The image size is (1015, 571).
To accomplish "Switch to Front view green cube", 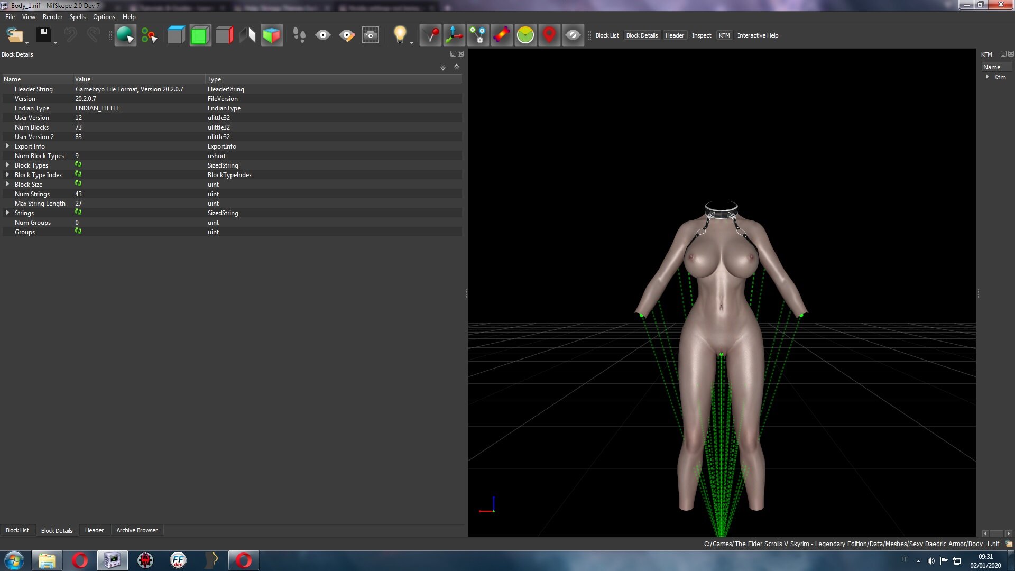I will [x=200, y=35].
